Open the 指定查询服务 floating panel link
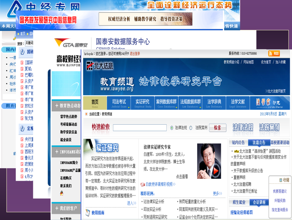This screenshot has height=220, width=292. coord(280,210)
